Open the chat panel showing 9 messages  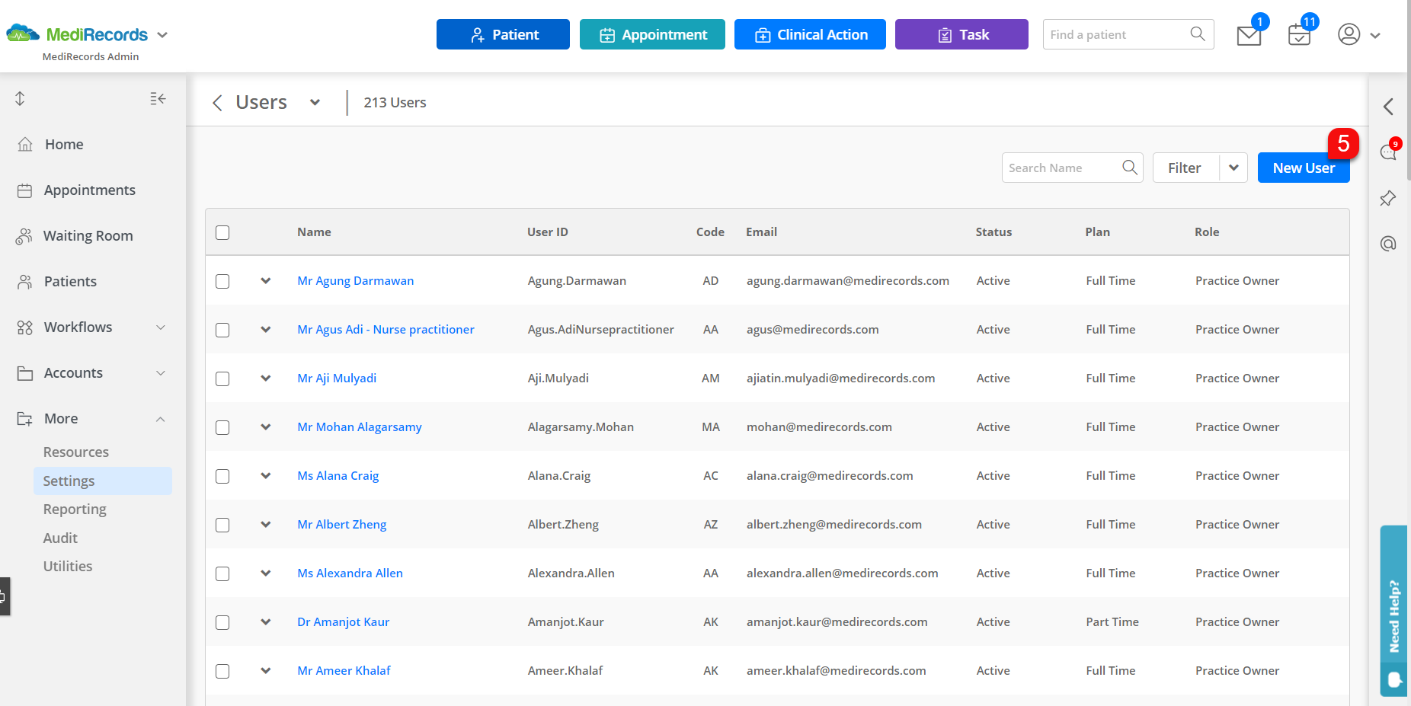pos(1388,152)
